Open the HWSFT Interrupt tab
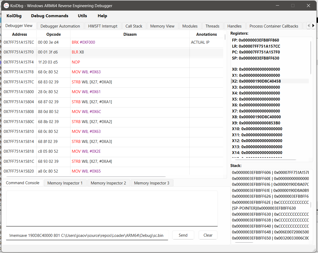 coord(103,26)
